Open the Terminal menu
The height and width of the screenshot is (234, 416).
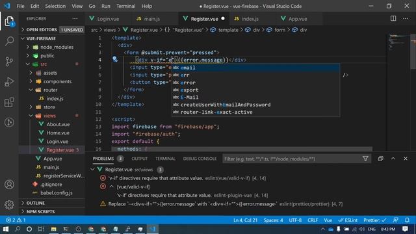(x=125, y=6)
